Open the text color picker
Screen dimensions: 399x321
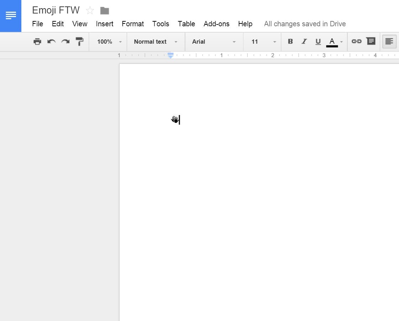(332, 42)
